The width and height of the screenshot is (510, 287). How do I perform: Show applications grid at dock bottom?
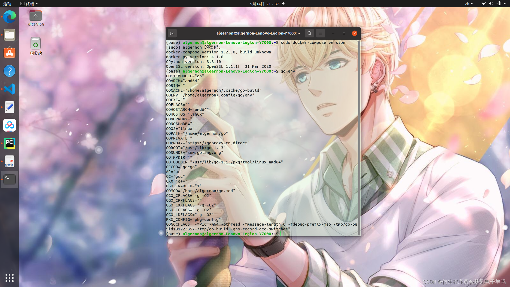pos(10,278)
